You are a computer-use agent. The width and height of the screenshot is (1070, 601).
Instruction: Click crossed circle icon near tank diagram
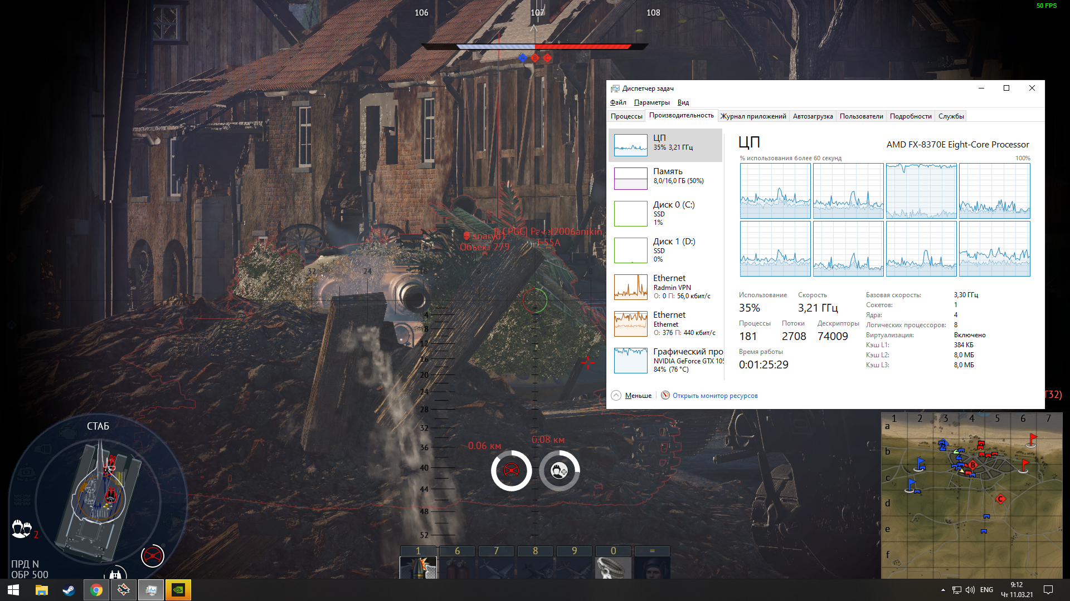[152, 555]
